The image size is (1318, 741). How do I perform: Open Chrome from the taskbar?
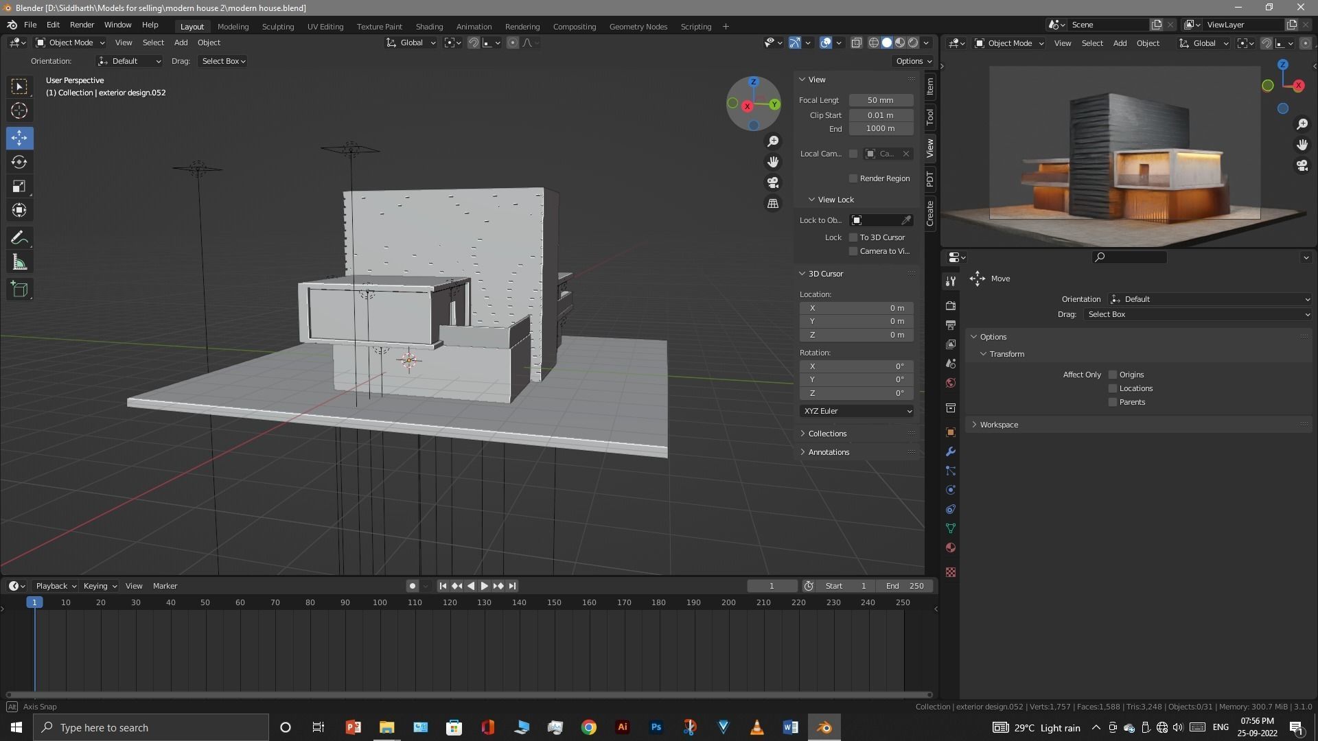click(x=589, y=727)
